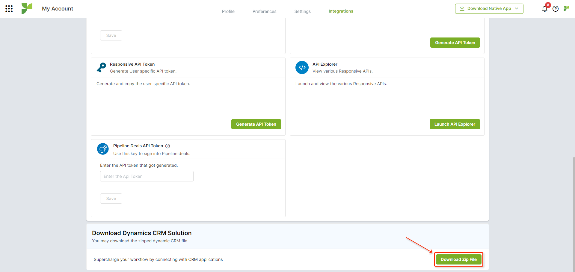Click 'Supercharge your workflow' description text

158,259
